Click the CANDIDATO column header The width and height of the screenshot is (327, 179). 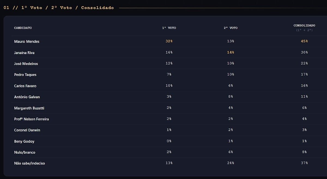23,28
